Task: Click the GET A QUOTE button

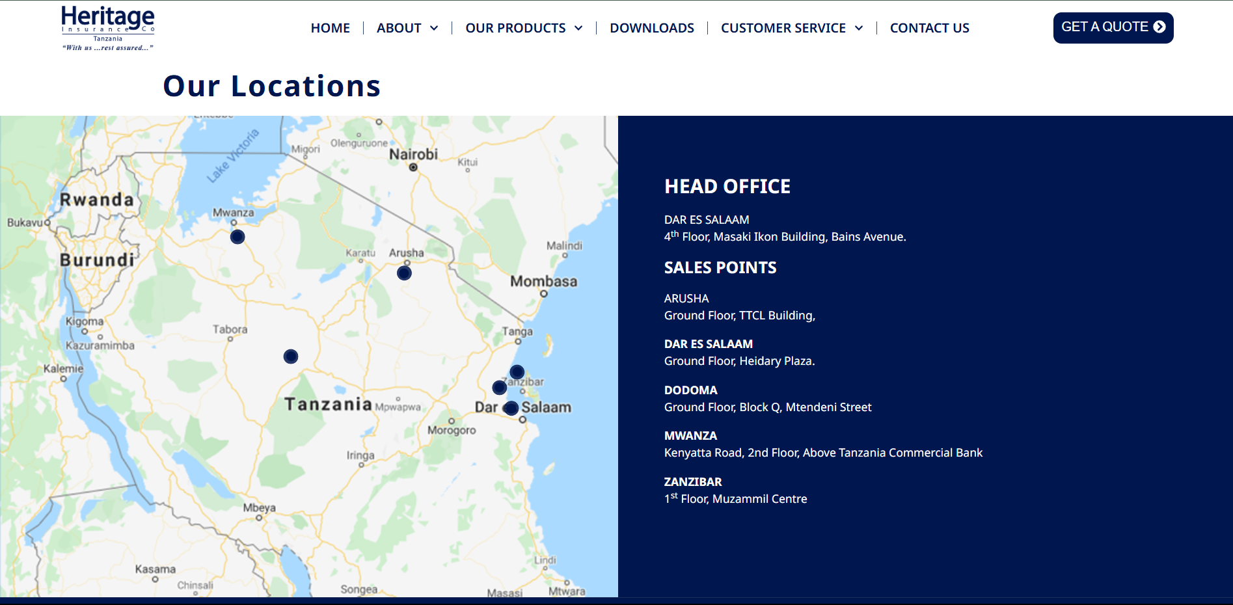Action: pos(1113,27)
